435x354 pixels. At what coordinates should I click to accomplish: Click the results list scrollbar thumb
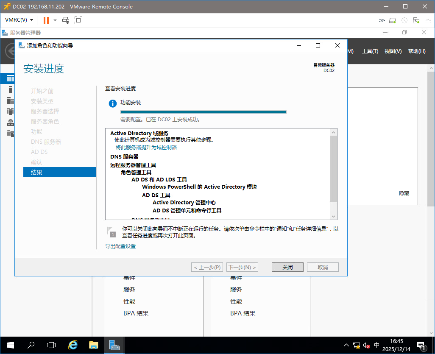[334, 169]
